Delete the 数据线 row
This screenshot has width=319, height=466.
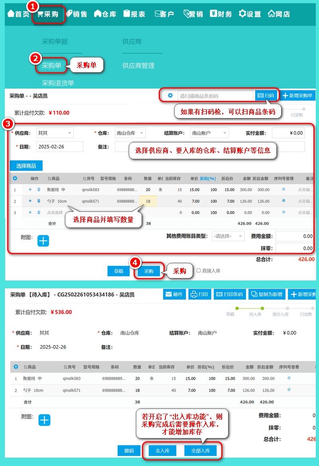(x=39, y=189)
